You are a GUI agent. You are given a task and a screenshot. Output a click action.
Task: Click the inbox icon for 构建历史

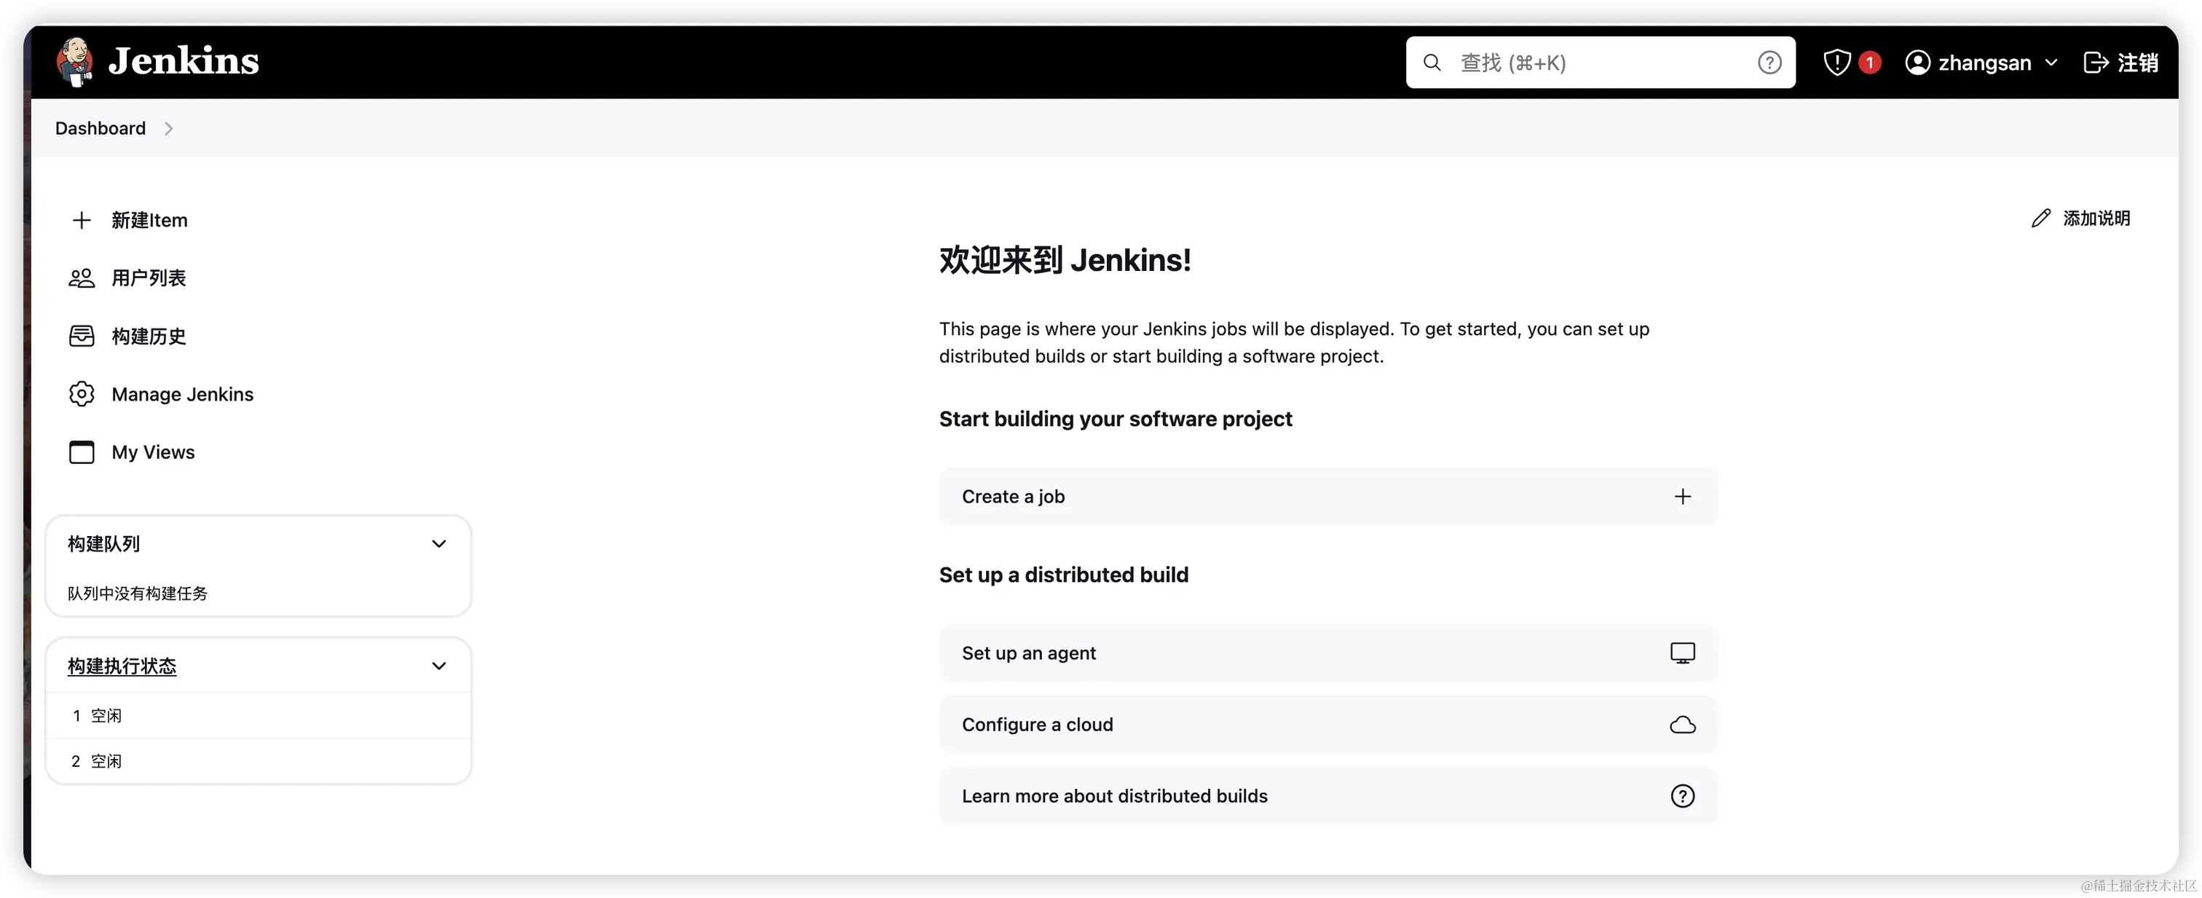tap(82, 336)
